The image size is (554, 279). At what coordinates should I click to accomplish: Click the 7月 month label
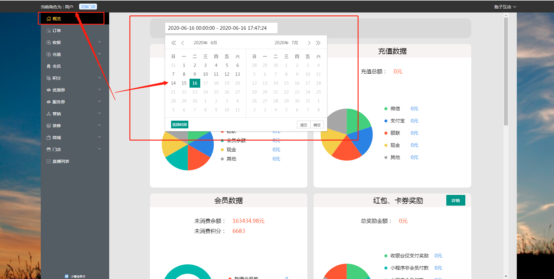coord(295,43)
